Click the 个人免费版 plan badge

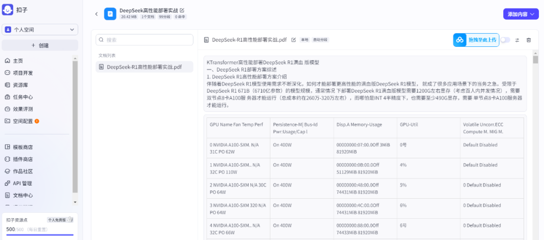59,219
